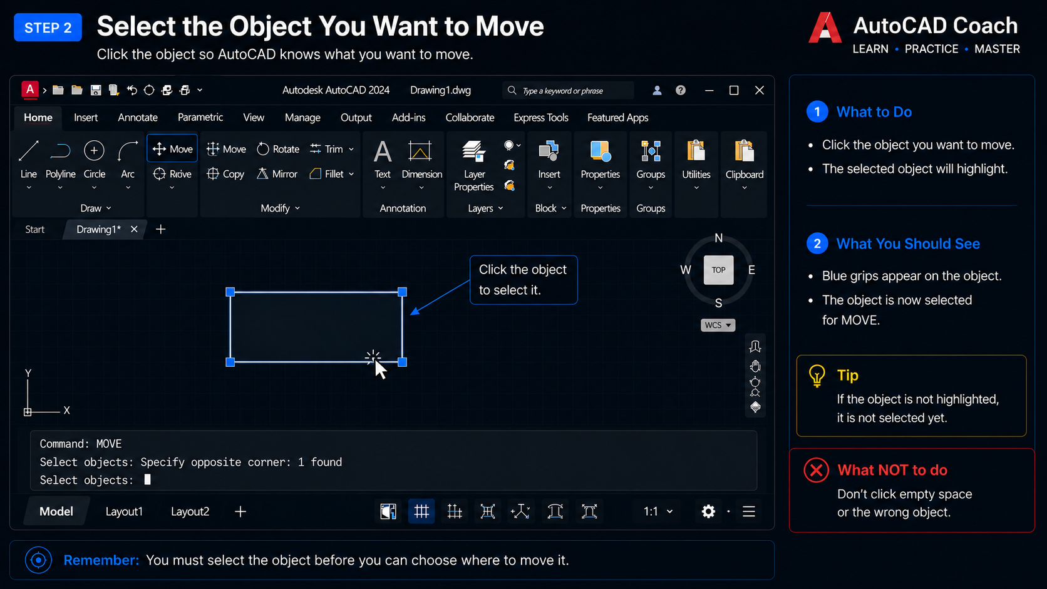Viewport: 1047px width, 589px height.
Task: Add a new drawing tab with plus
Action: (x=160, y=229)
